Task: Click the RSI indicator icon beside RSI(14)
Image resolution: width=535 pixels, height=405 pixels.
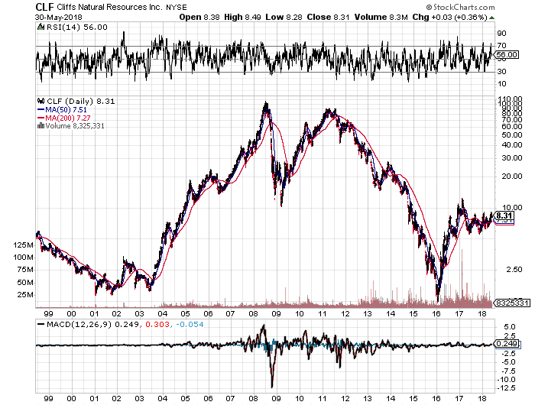Action: point(41,27)
